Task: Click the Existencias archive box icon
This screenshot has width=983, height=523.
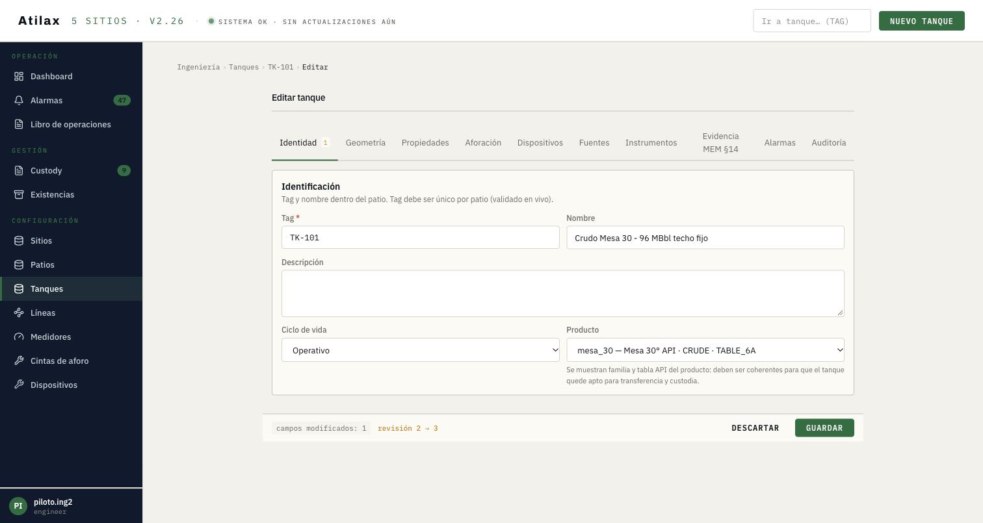Action: pos(19,195)
